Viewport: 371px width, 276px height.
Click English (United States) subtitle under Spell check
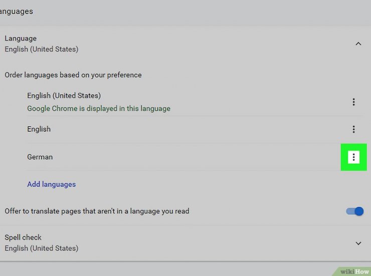tap(41, 248)
